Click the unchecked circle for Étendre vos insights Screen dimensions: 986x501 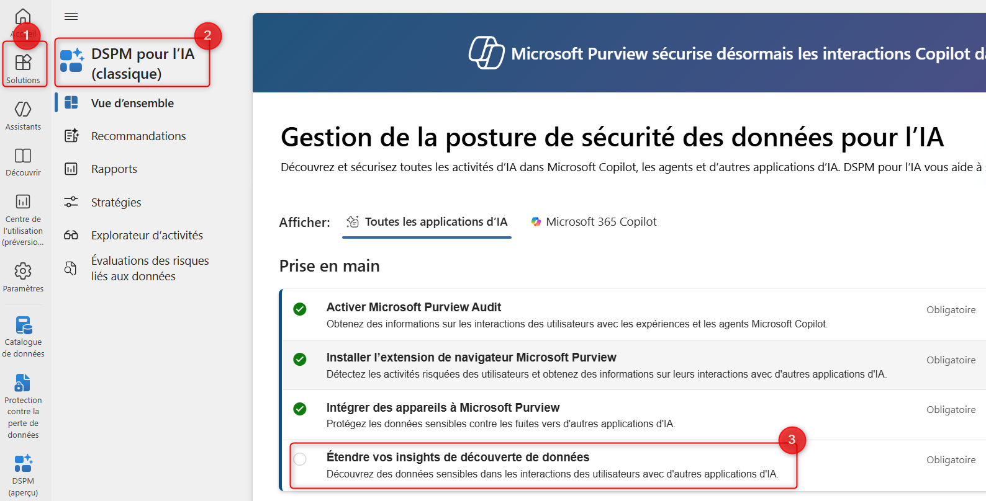[300, 459]
